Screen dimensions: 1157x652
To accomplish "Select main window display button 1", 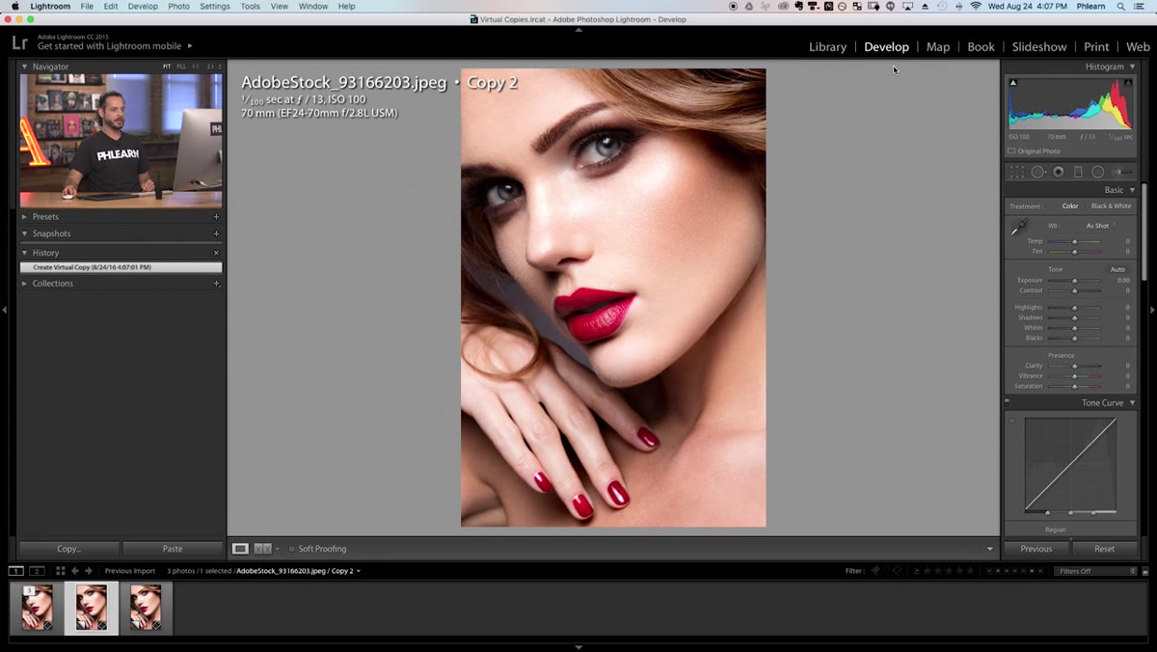I will click(16, 571).
